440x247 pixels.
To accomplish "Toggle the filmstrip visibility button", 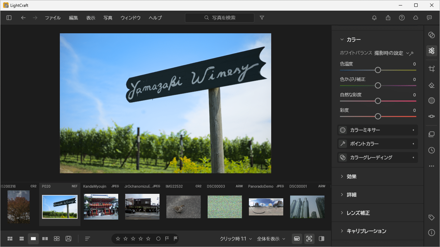I will (297, 239).
